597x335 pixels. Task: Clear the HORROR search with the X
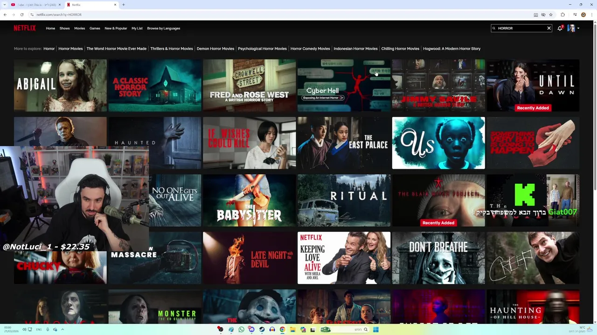(549, 28)
